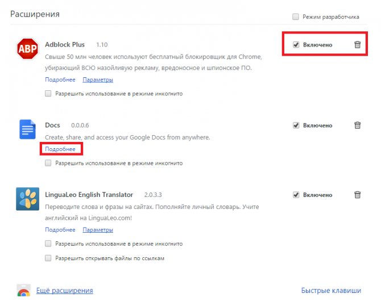This screenshot has height=306, width=381.
Task: Enable developer mode checkbox
Action: click(x=296, y=16)
